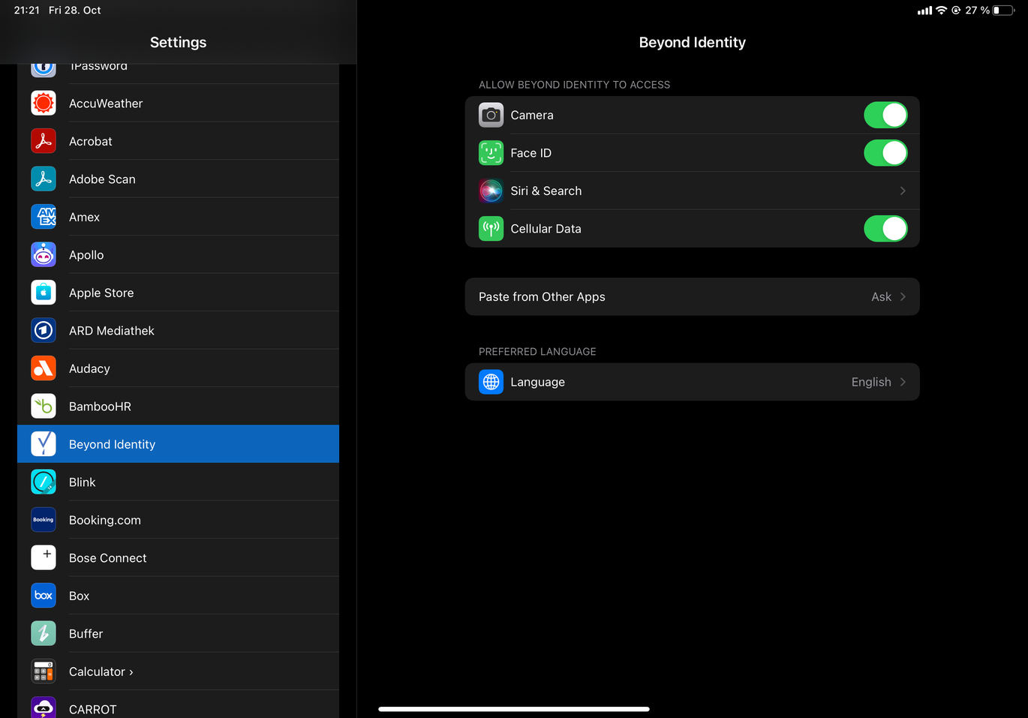Tap battery indicator in status bar

1003,11
